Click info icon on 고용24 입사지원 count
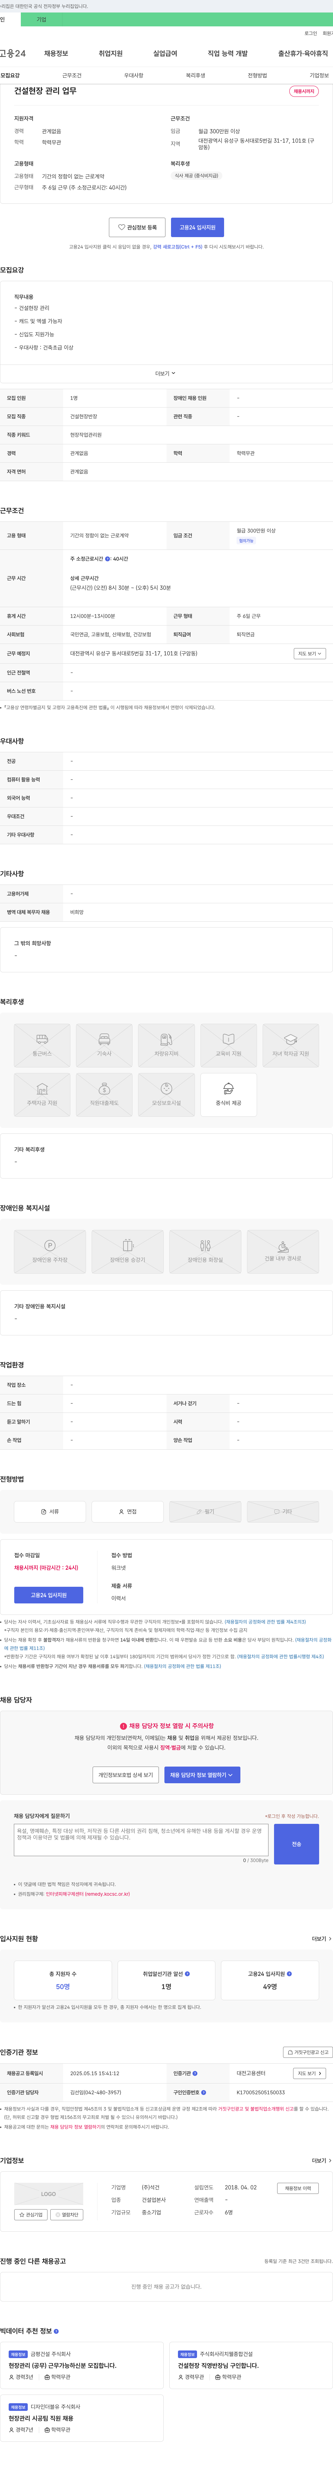The width and height of the screenshot is (333, 2473). coord(289,1974)
